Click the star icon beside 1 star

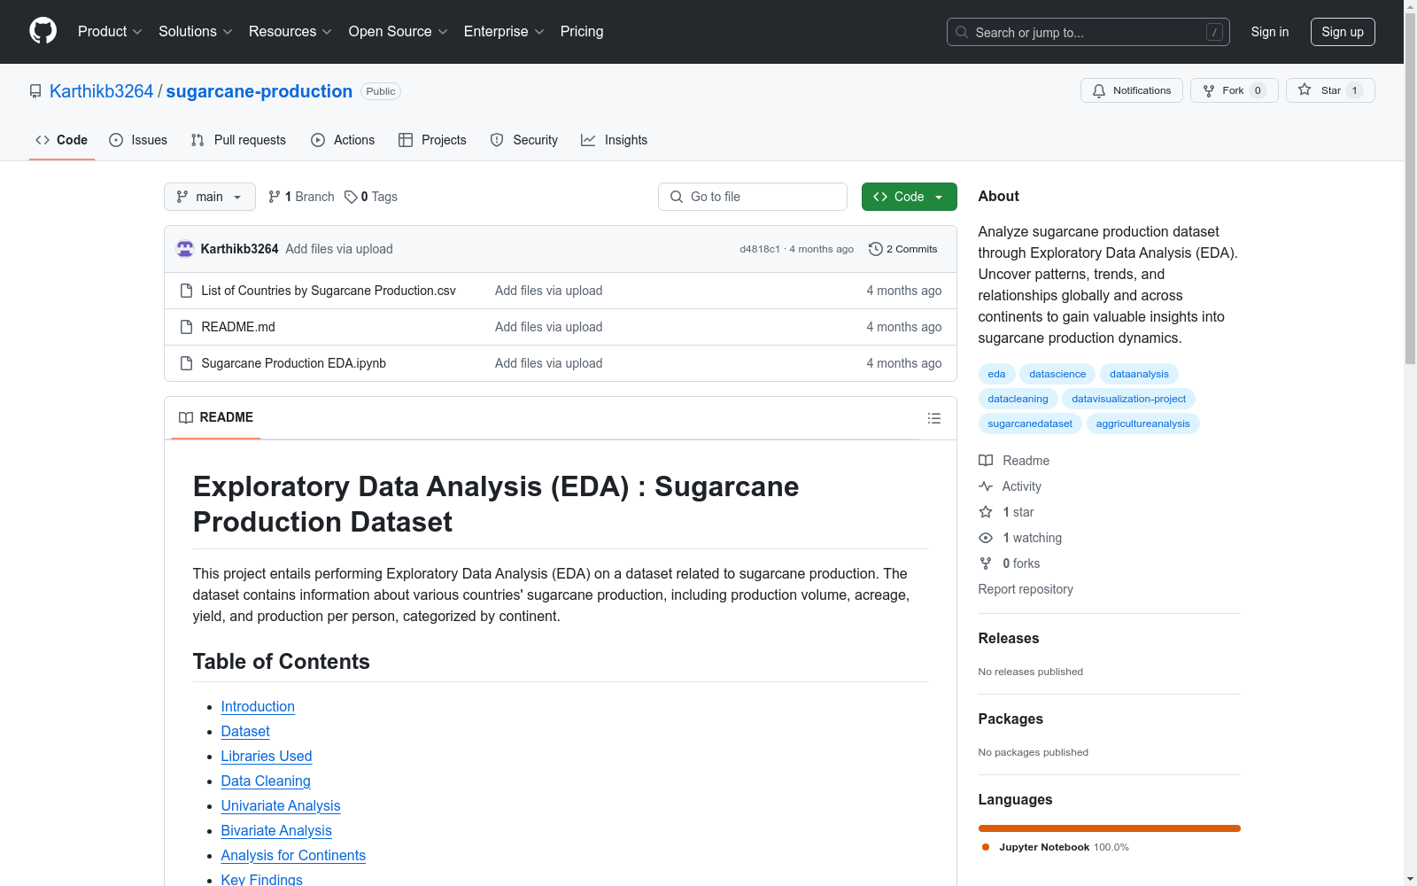click(986, 512)
